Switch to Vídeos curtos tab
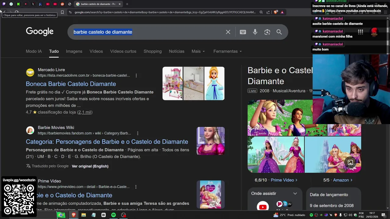 tap(123, 51)
